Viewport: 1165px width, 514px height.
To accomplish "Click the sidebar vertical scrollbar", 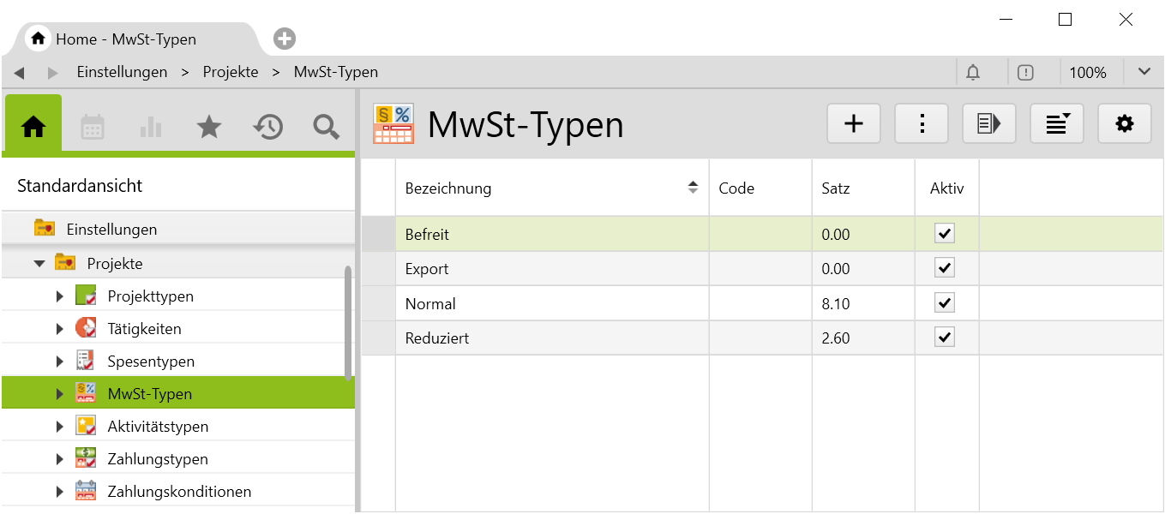I will (x=348, y=321).
